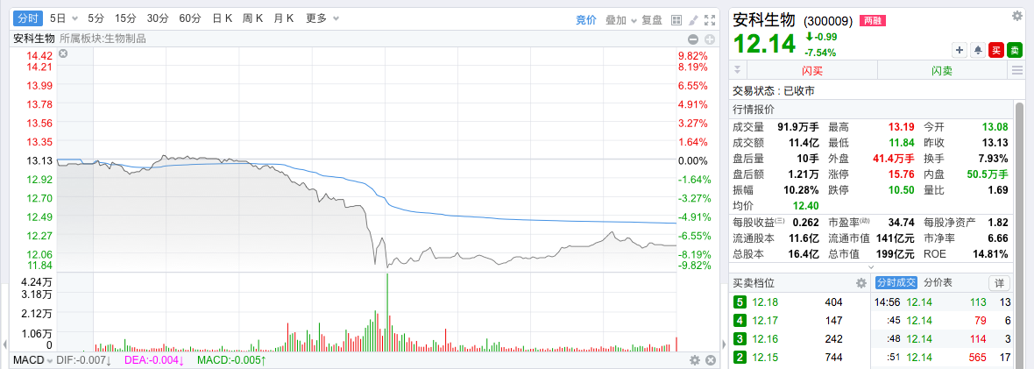Click the highest volume bar in volume chart
This screenshot has height=369, width=1034.
pos(387,312)
